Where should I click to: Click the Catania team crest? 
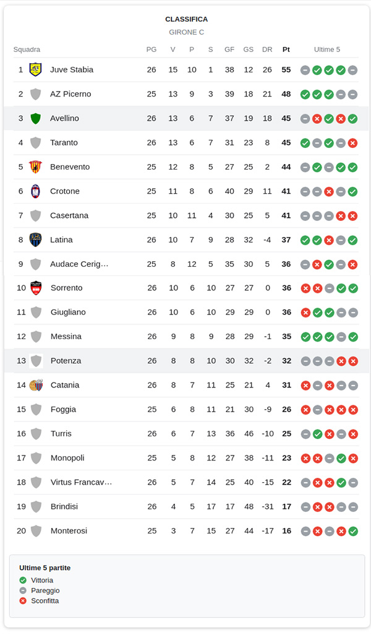[x=36, y=385]
